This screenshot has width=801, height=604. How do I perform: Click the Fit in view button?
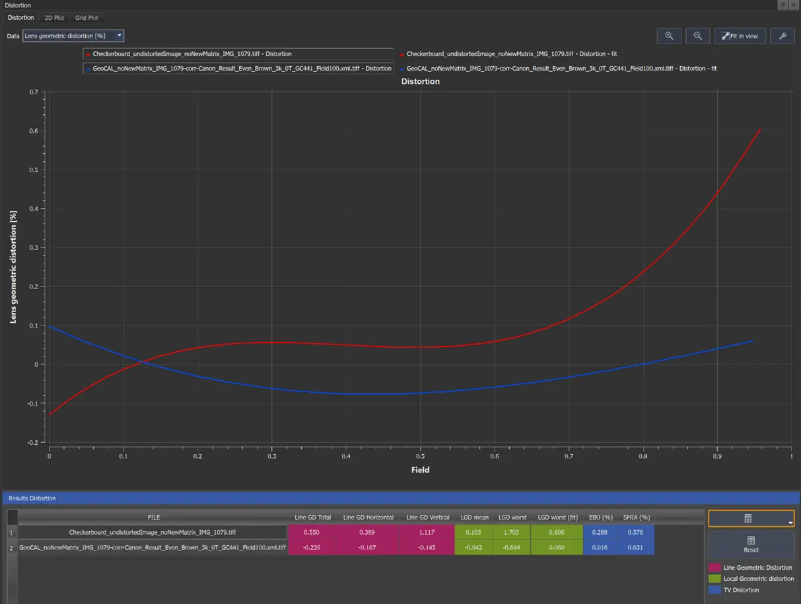[740, 36]
